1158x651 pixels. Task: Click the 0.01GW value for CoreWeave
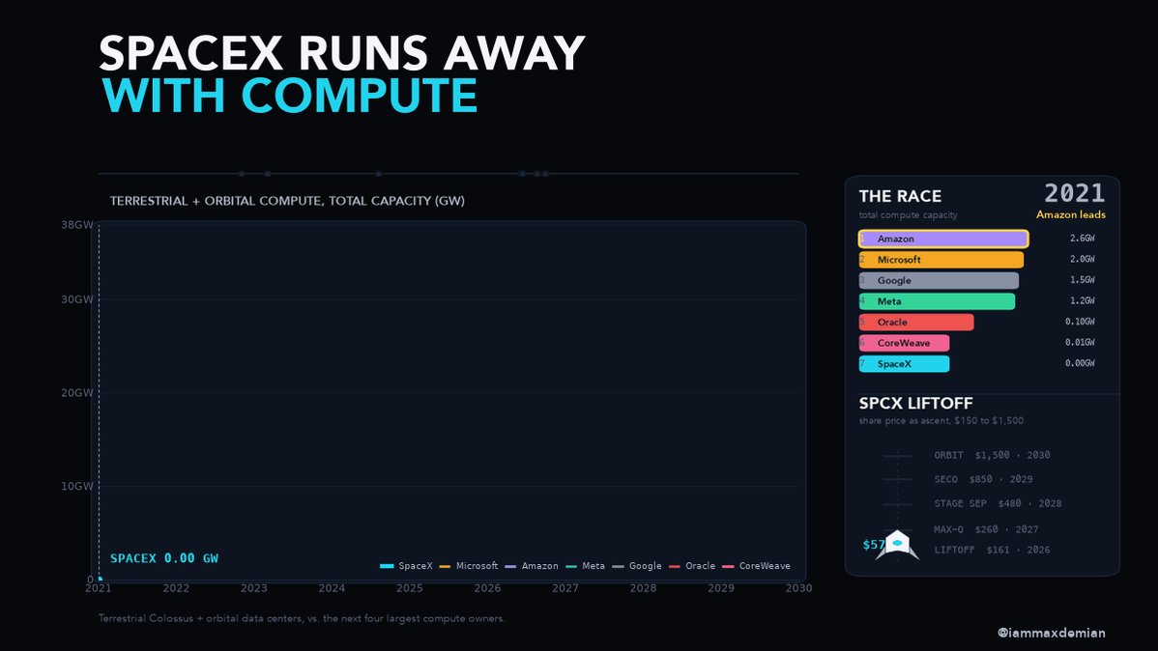tap(1080, 343)
